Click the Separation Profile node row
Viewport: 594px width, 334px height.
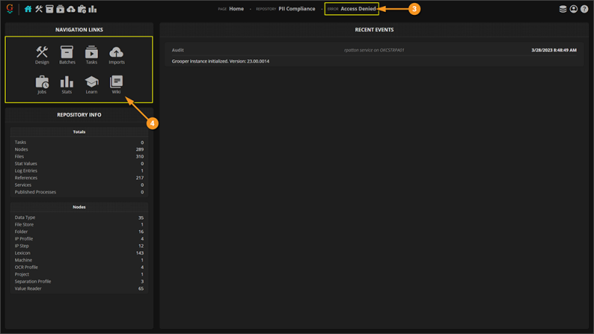[x=79, y=281]
